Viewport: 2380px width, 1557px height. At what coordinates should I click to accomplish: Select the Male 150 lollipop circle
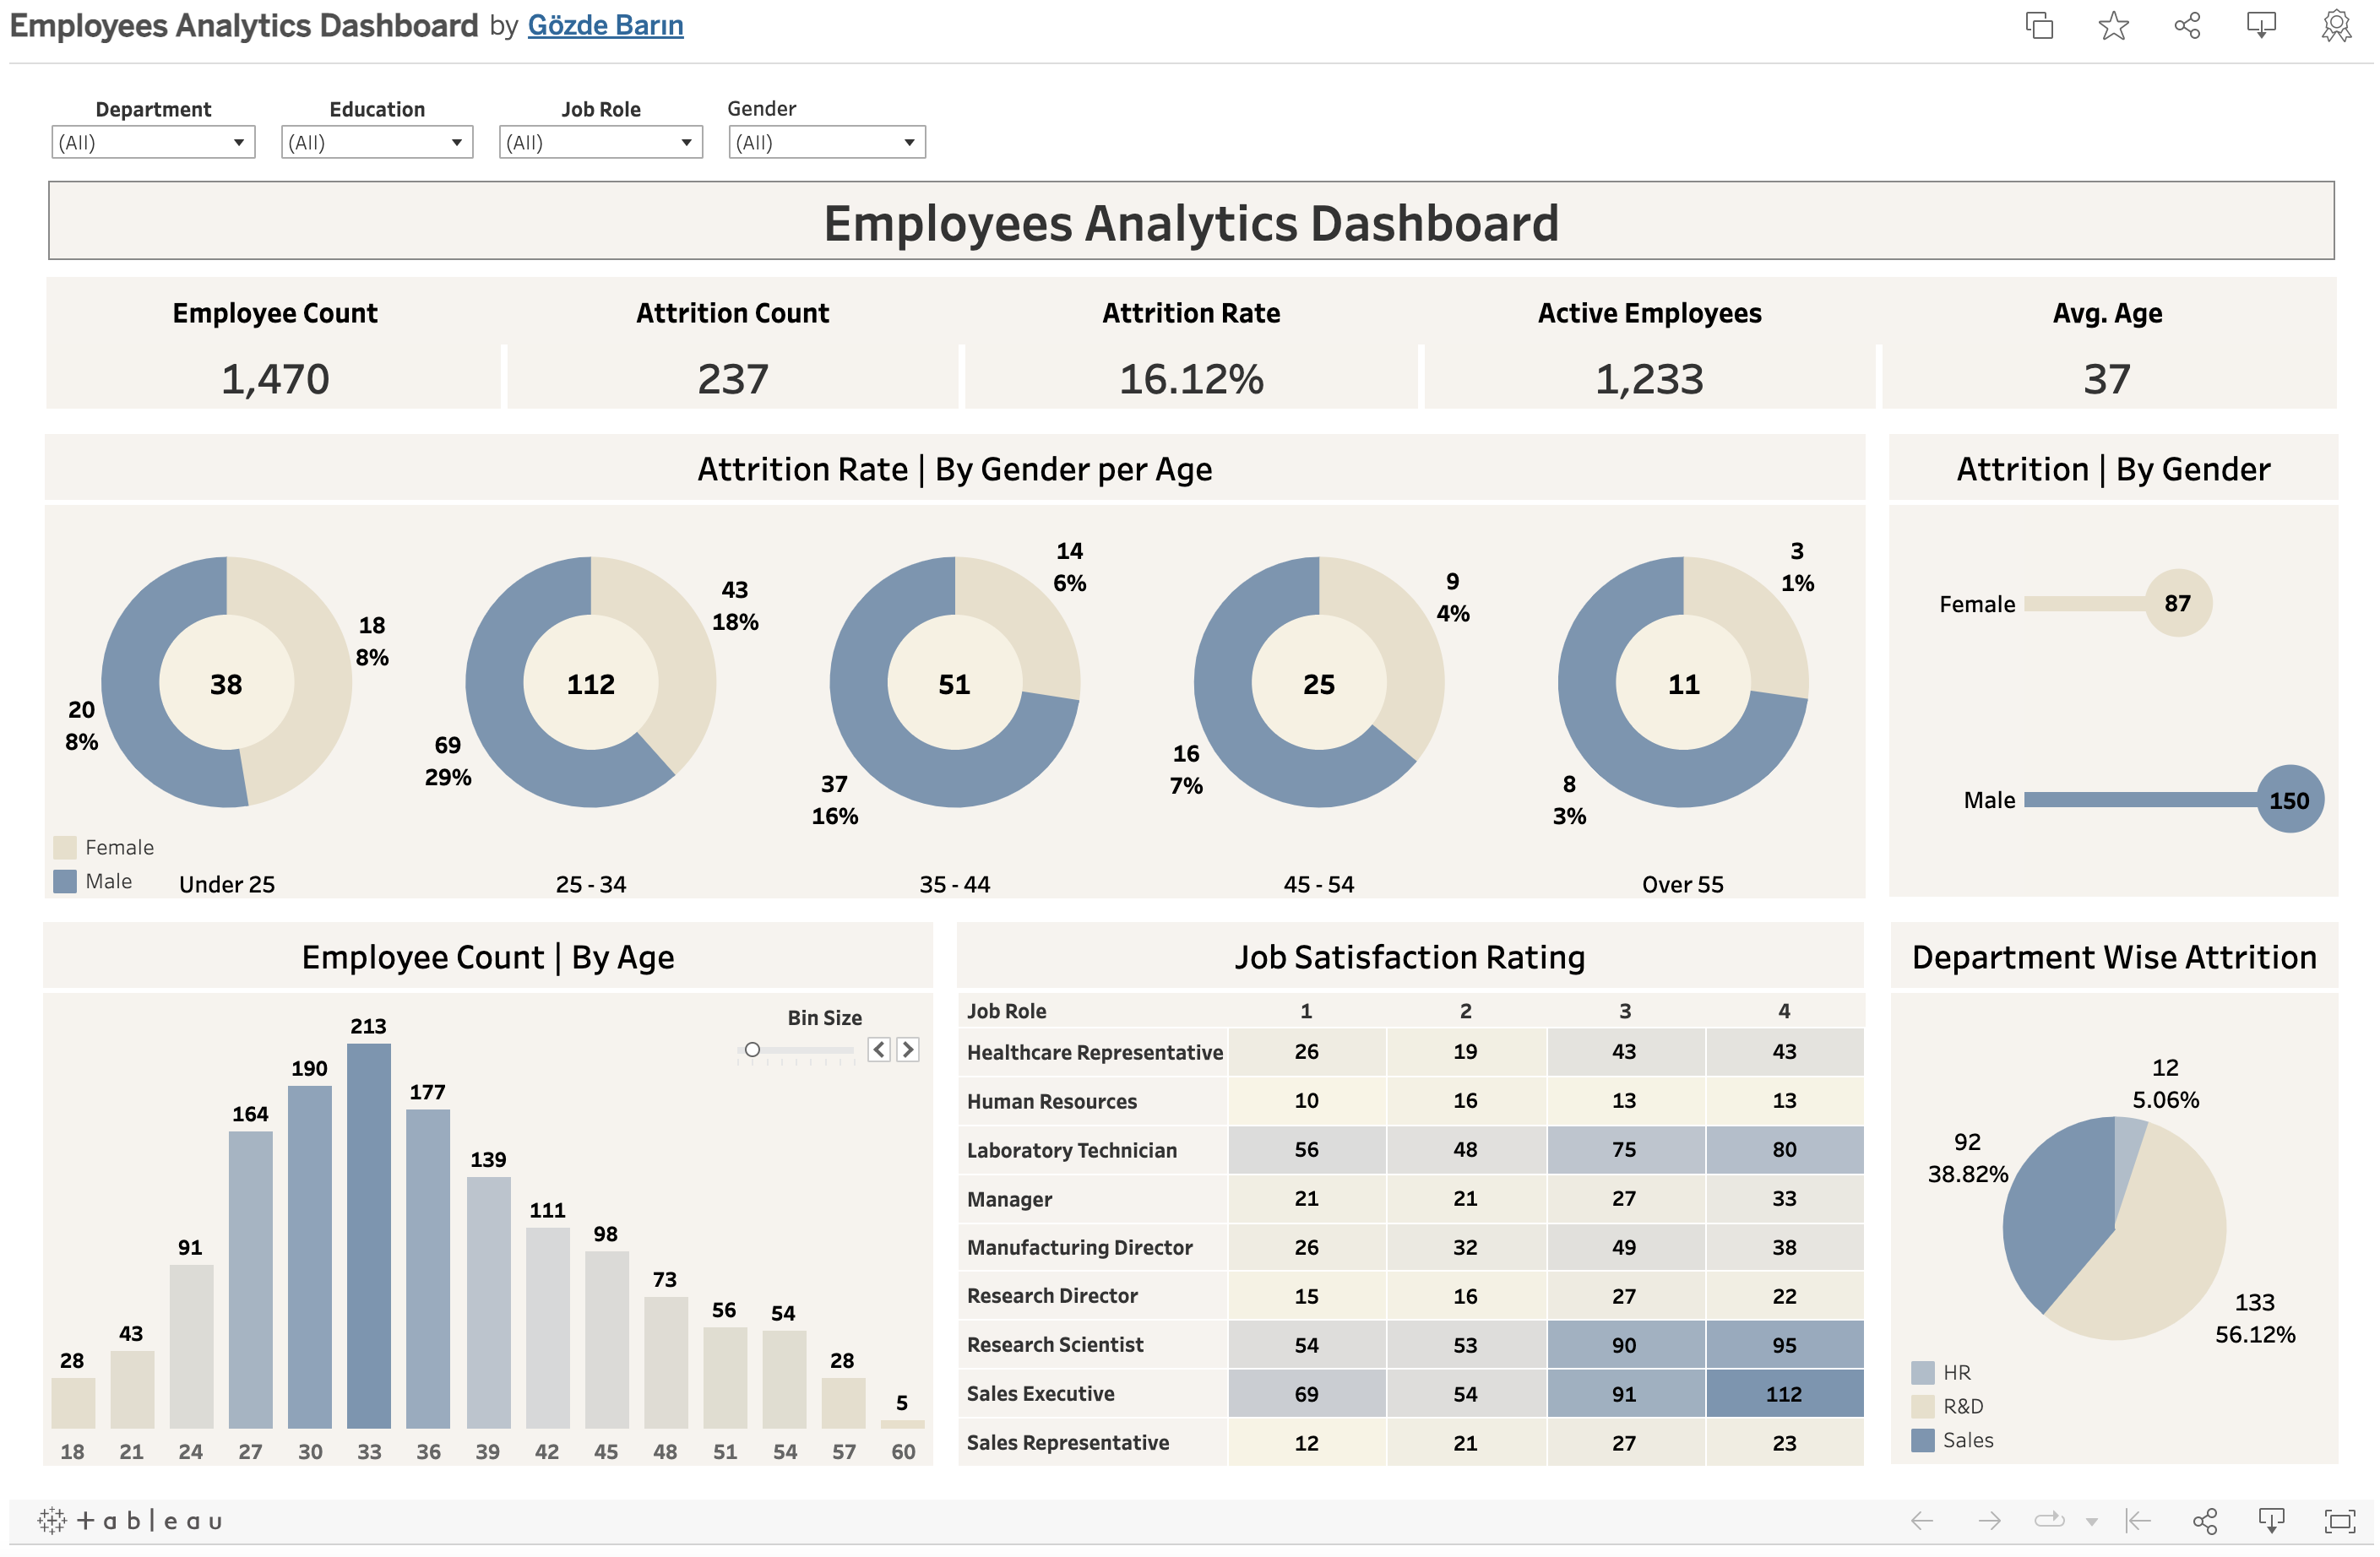2289,799
